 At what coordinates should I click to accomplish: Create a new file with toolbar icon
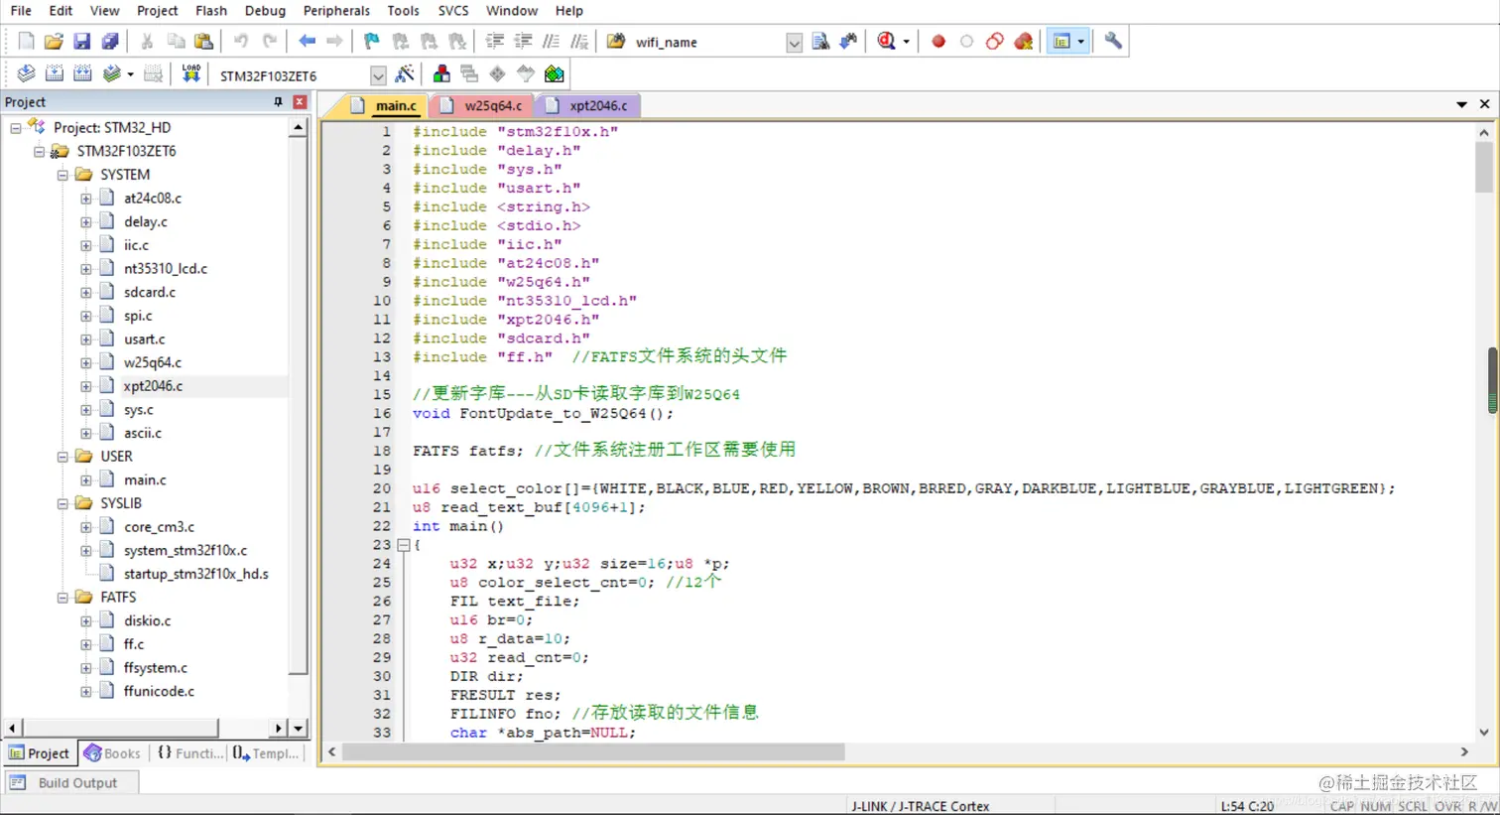[x=26, y=42]
